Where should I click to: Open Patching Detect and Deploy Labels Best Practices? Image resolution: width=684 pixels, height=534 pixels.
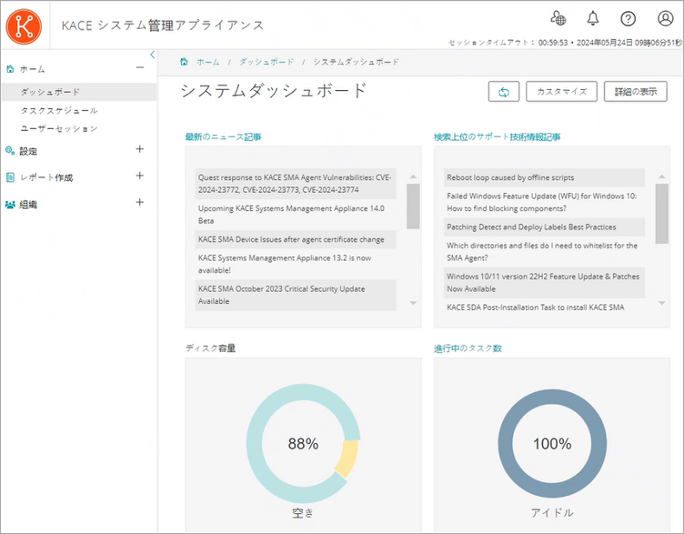point(544,227)
